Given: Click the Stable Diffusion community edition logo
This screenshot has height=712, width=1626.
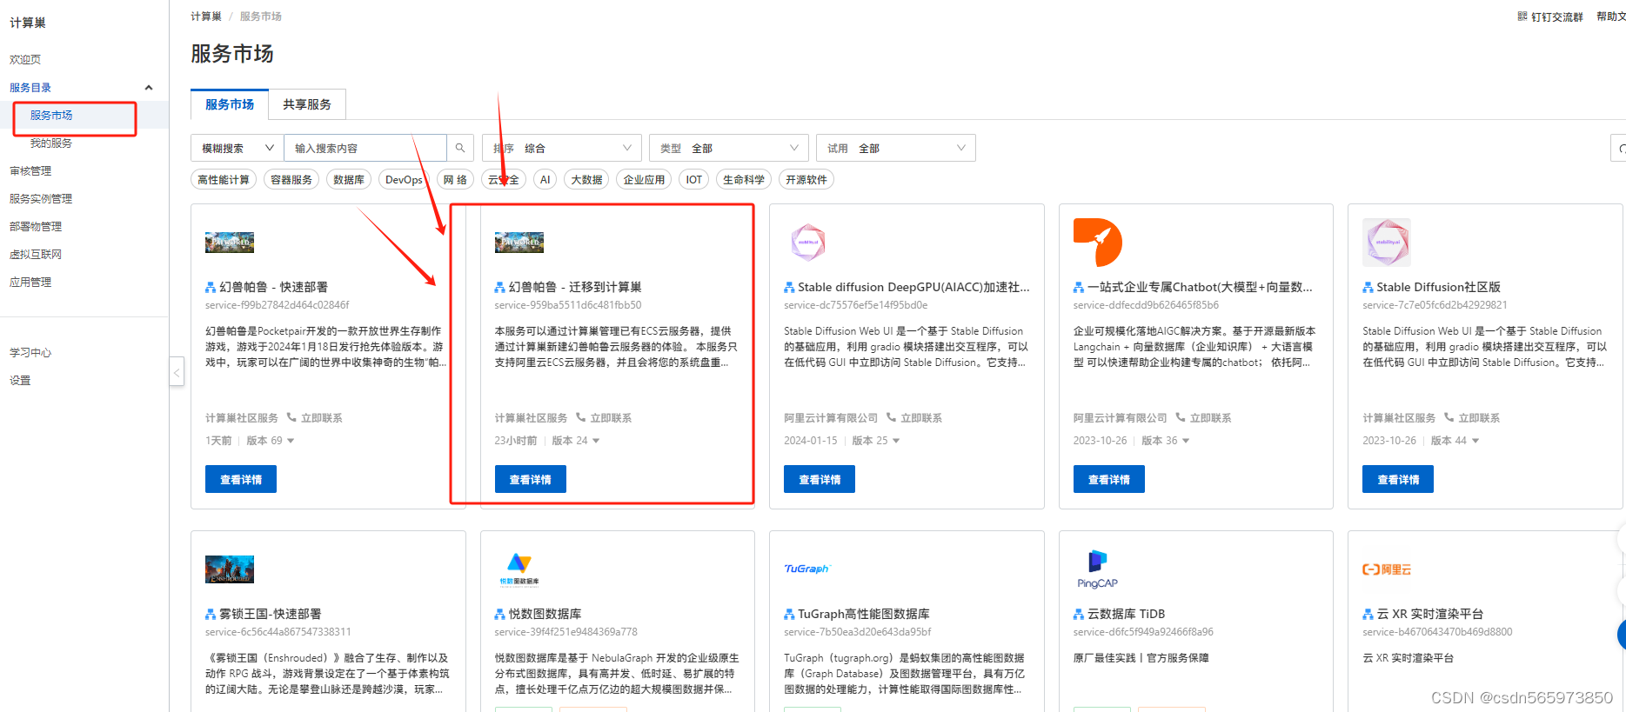Looking at the screenshot, I should coord(1387,243).
